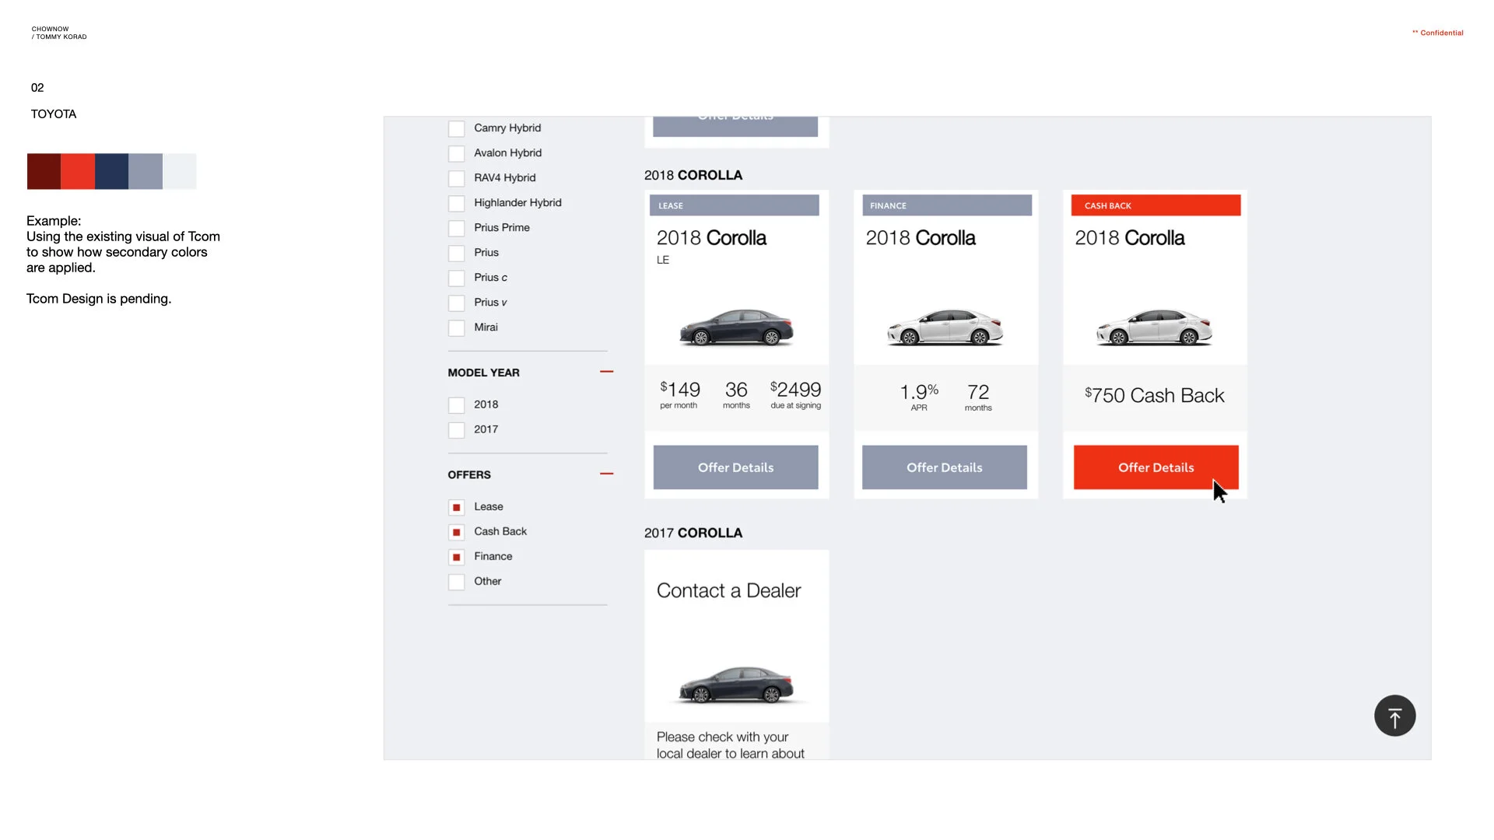Viewport: 1494px width, 840px height.
Task: Enable the Other offers checkbox
Action: pyautogui.click(x=457, y=582)
